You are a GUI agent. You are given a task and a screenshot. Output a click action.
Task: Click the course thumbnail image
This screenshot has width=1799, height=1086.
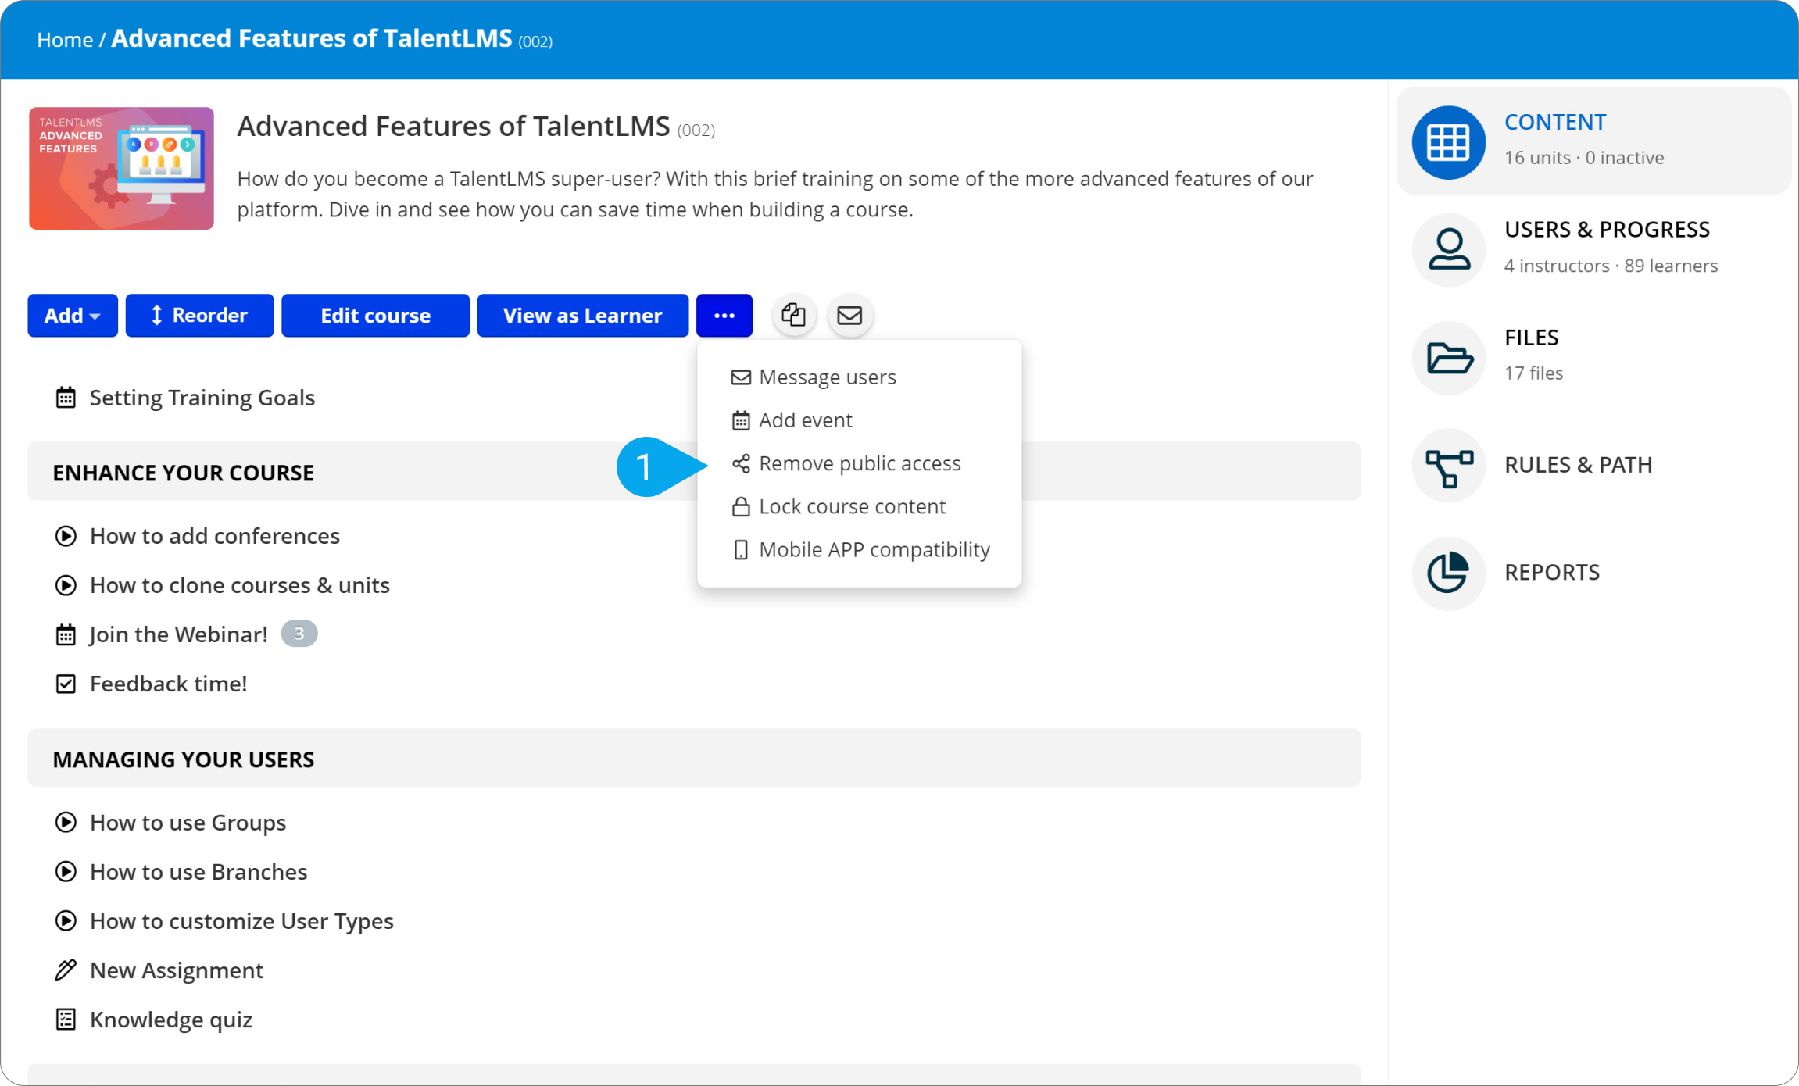click(x=121, y=168)
